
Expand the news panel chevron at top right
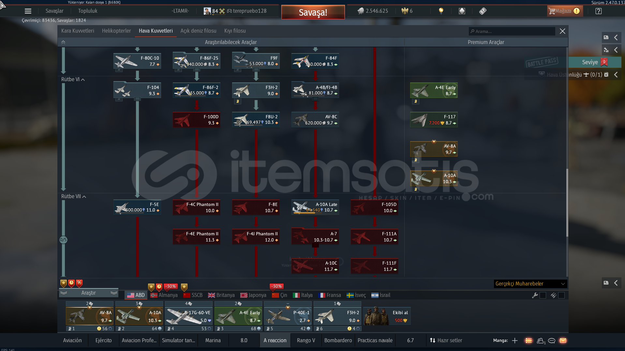[616, 37]
